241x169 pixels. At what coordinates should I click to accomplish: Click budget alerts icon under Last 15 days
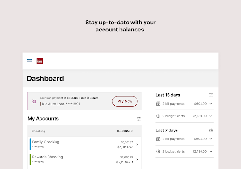click(x=158, y=116)
